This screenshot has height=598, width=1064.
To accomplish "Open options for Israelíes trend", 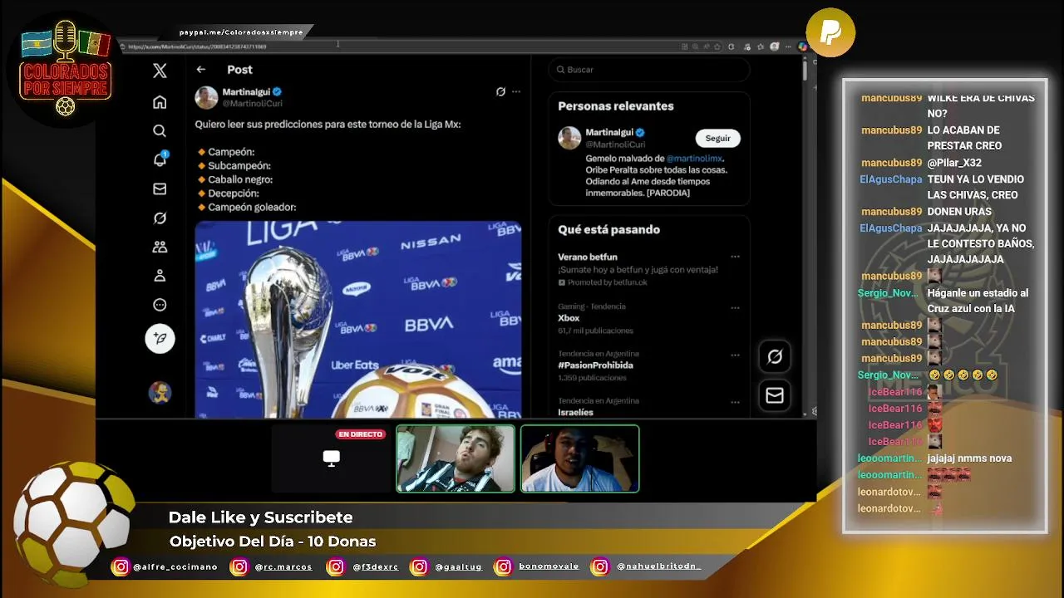I will point(735,402).
